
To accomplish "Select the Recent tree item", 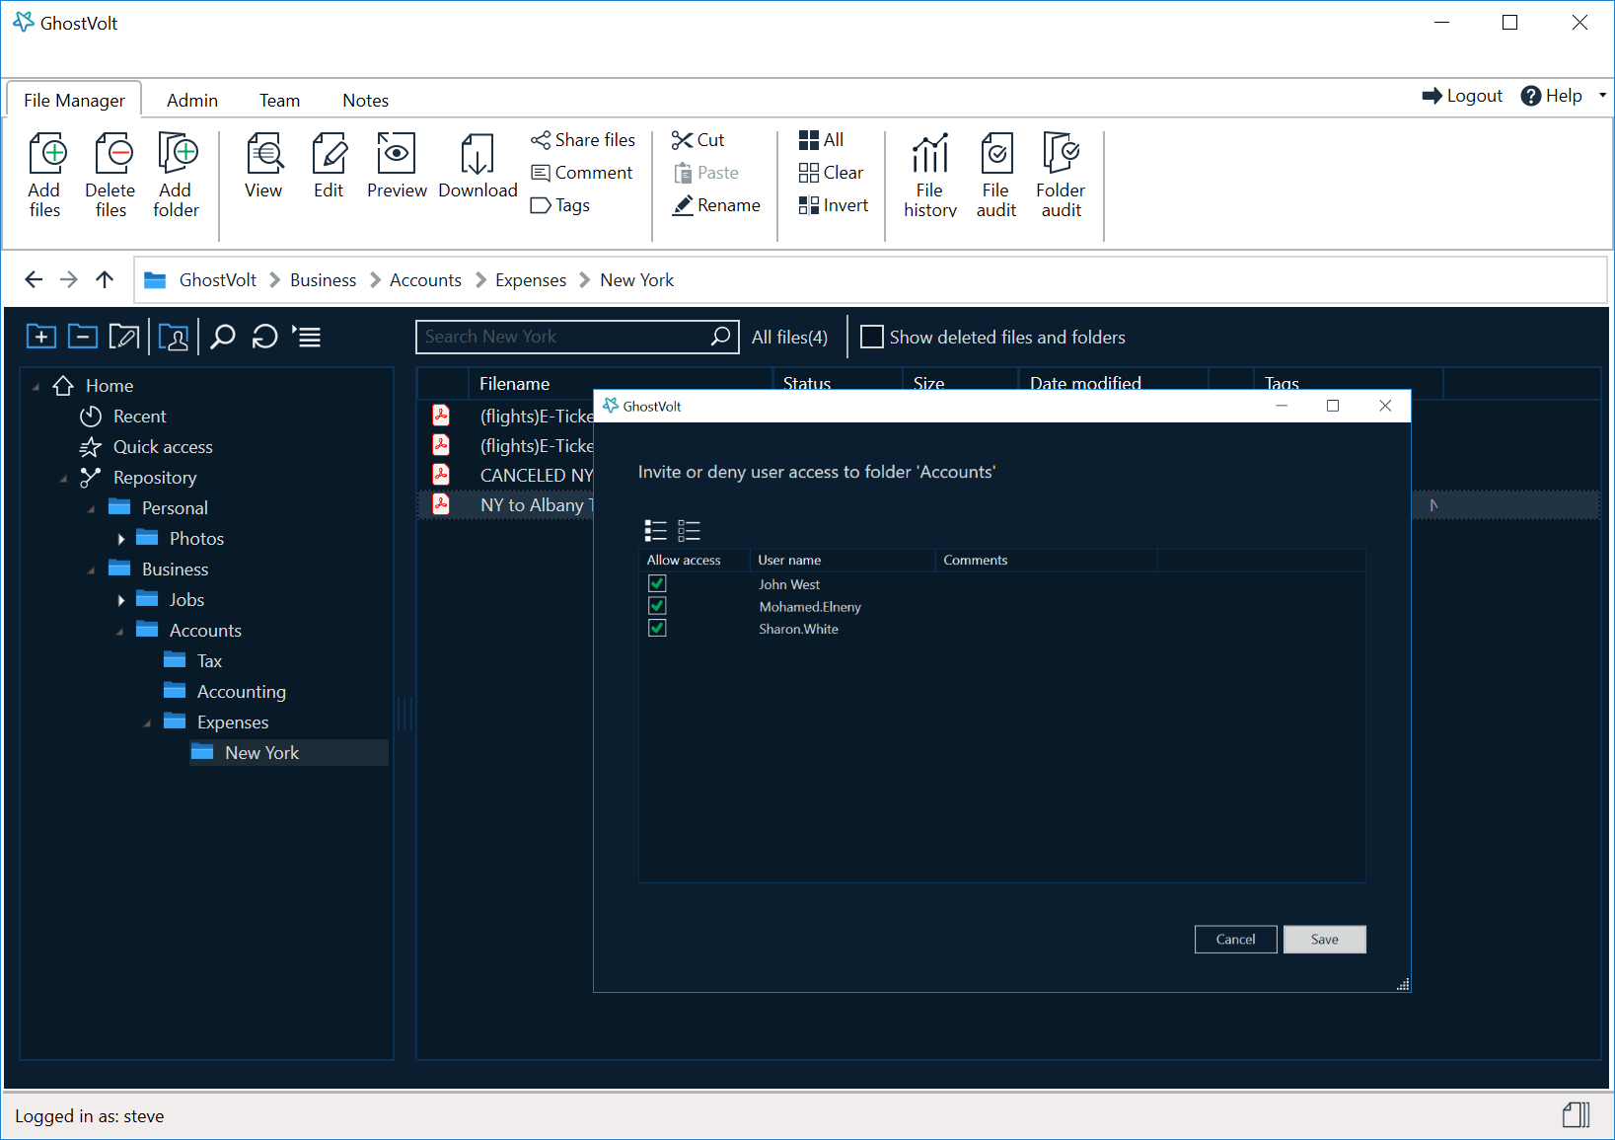I will tap(123, 417).
